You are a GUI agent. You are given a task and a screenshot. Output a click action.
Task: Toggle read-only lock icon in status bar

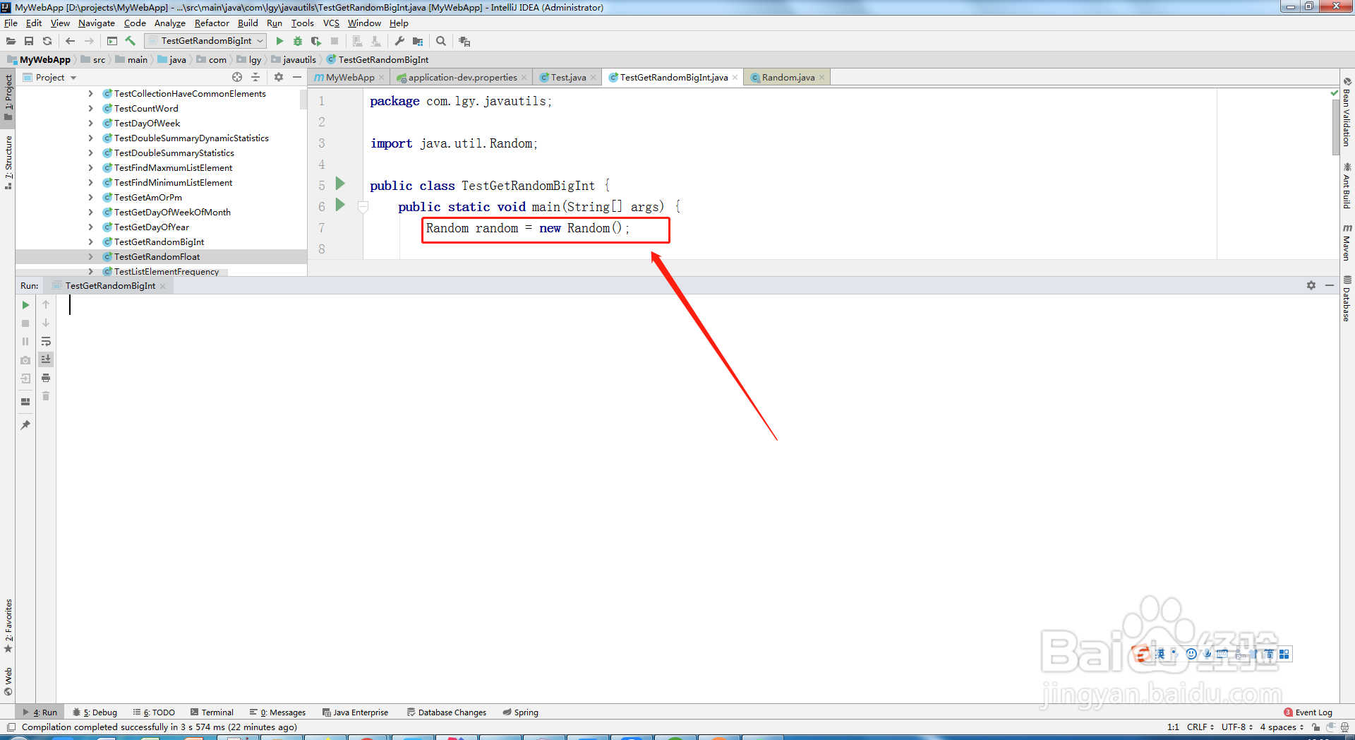(x=1316, y=727)
